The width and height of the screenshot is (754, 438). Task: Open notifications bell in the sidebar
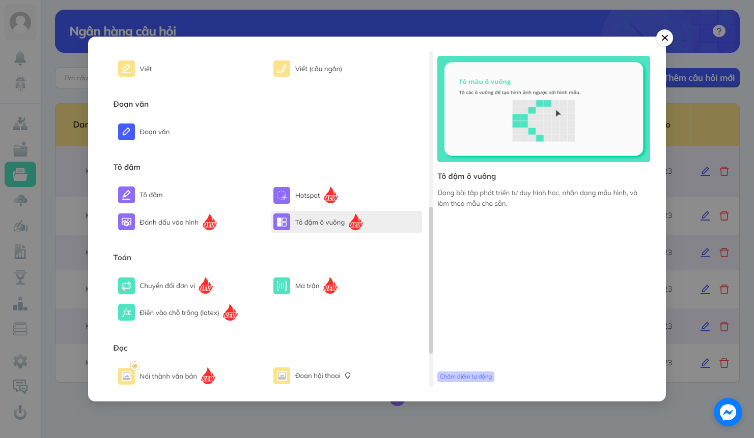coord(20,58)
